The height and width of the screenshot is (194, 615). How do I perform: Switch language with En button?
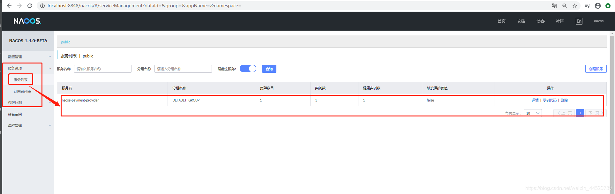pyautogui.click(x=579, y=21)
